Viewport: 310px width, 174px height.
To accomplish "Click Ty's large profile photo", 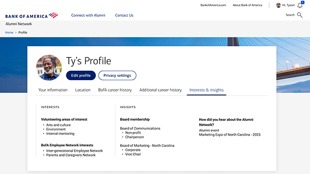I will pyautogui.click(x=49, y=68).
